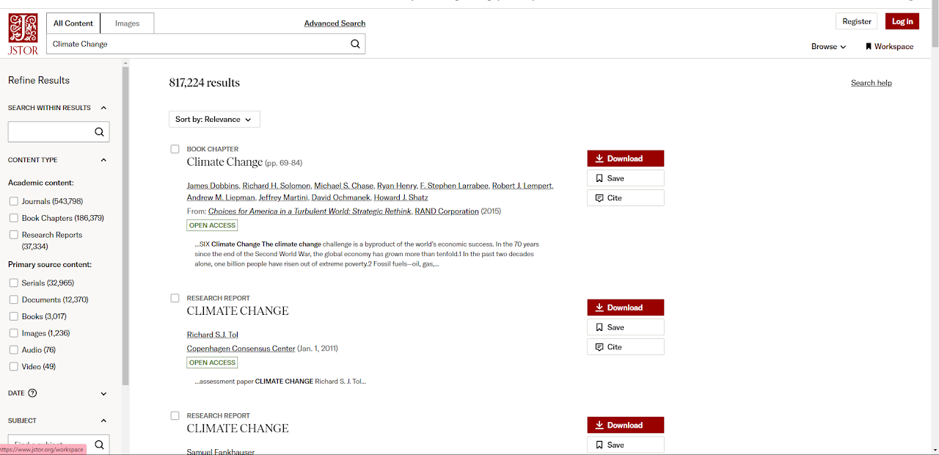Save the Richard S.J. Tol research report
Image resolution: width=939 pixels, height=455 pixels.
[x=626, y=327]
